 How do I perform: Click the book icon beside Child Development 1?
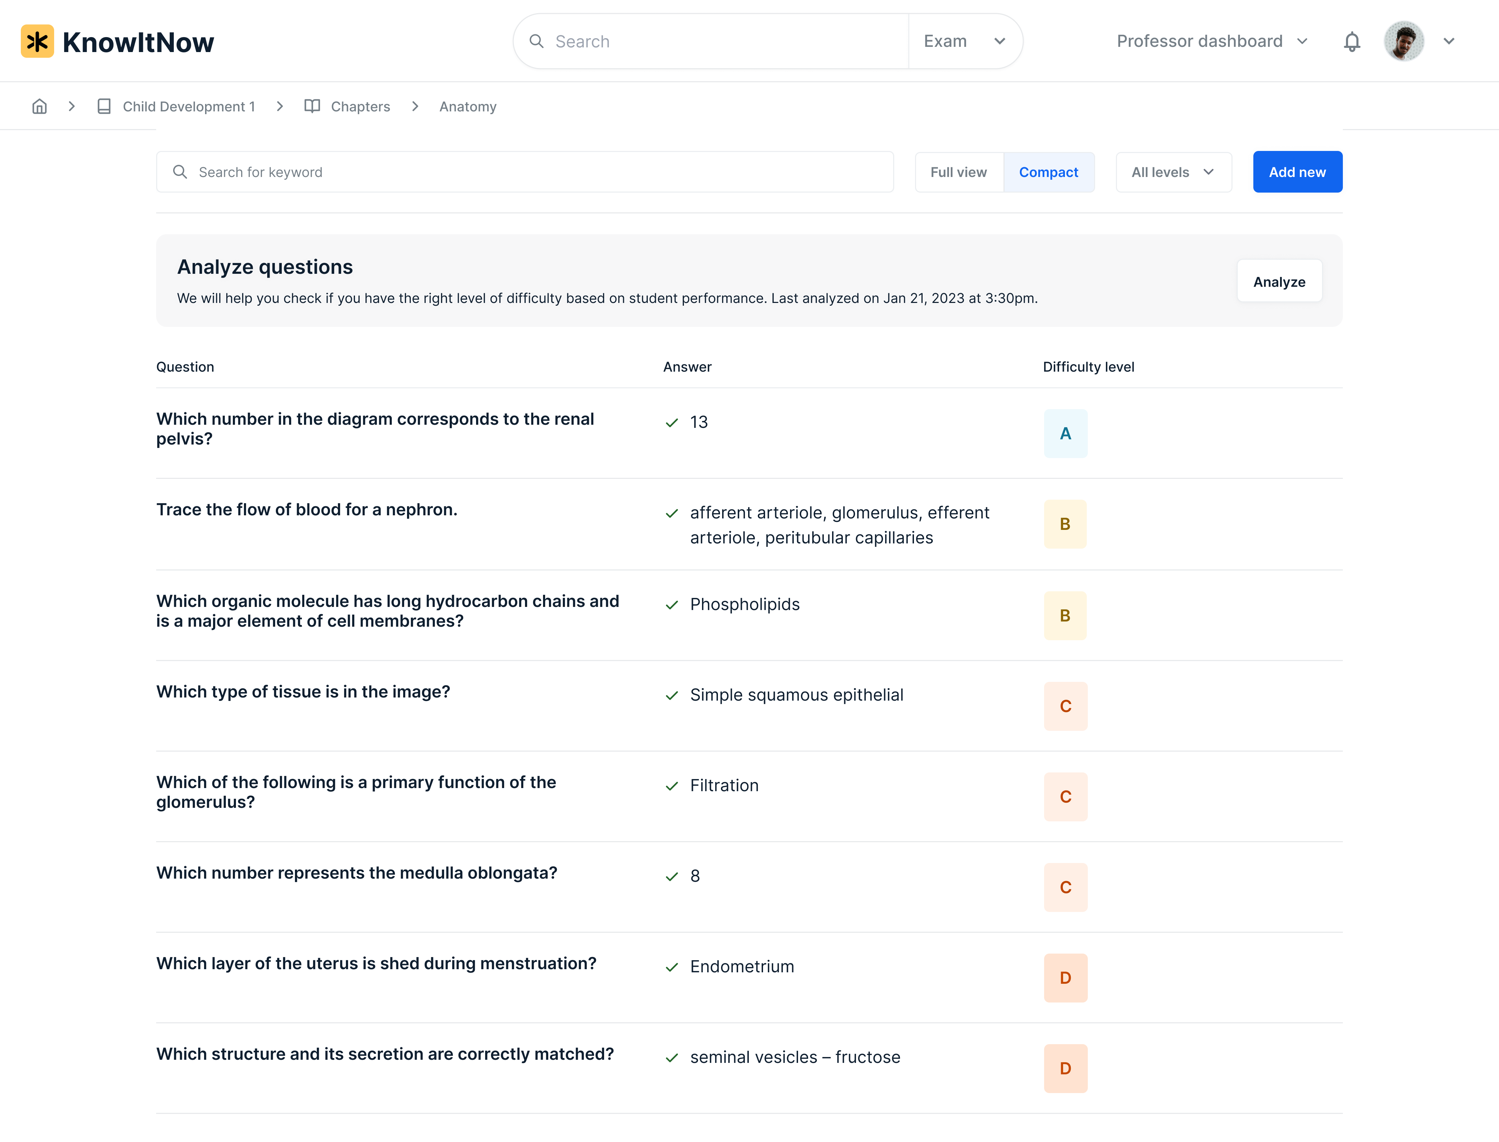pyautogui.click(x=104, y=107)
